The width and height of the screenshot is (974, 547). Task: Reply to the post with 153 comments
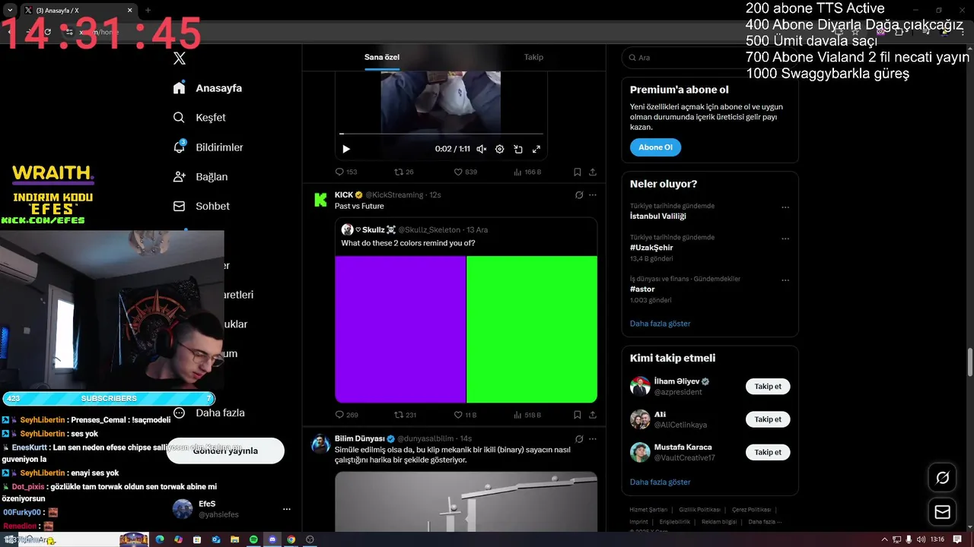tap(346, 172)
